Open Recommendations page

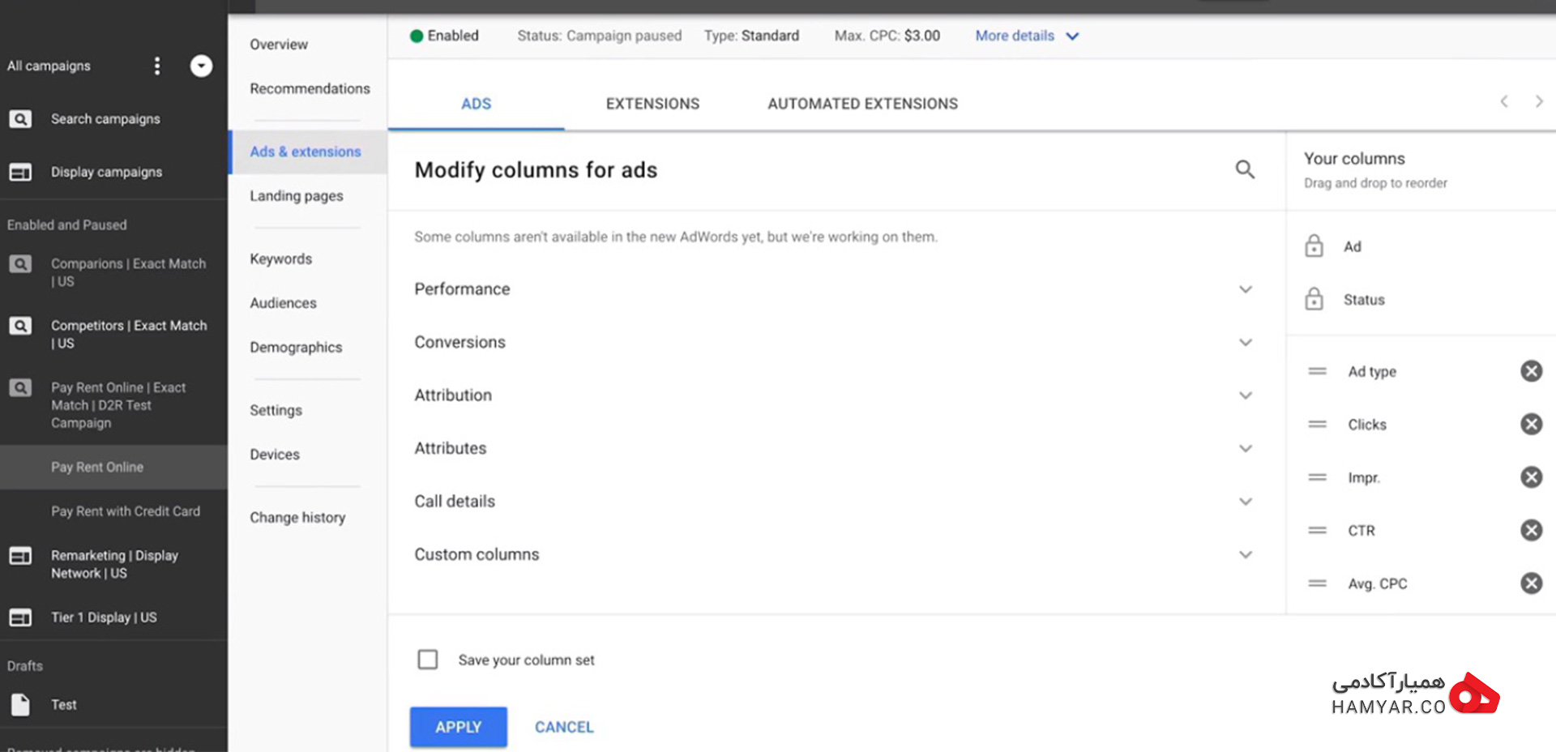[310, 88]
